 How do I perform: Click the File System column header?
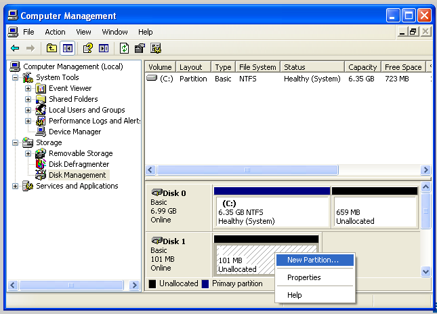pos(257,67)
